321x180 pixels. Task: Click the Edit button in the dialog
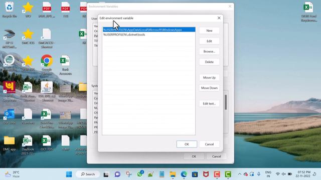209,41
